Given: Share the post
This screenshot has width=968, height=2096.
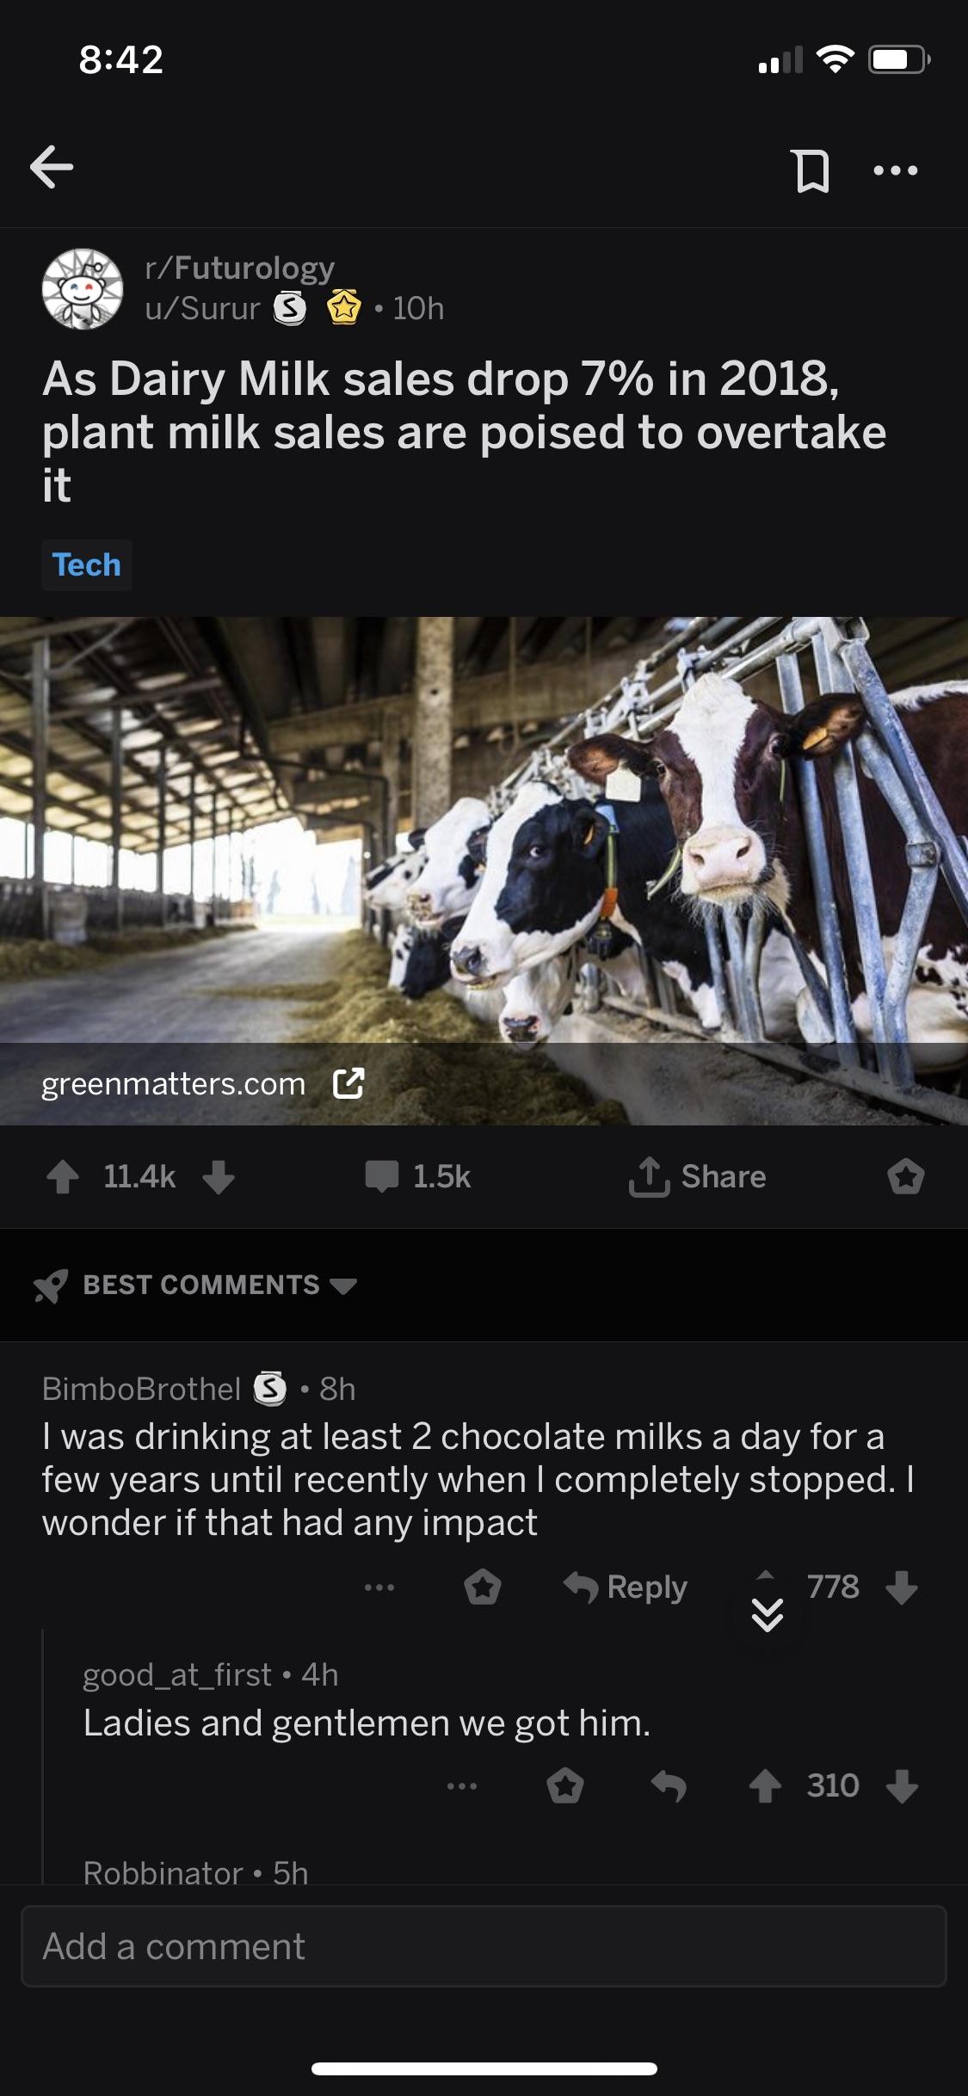Looking at the screenshot, I should pyautogui.click(x=698, y=1176).
